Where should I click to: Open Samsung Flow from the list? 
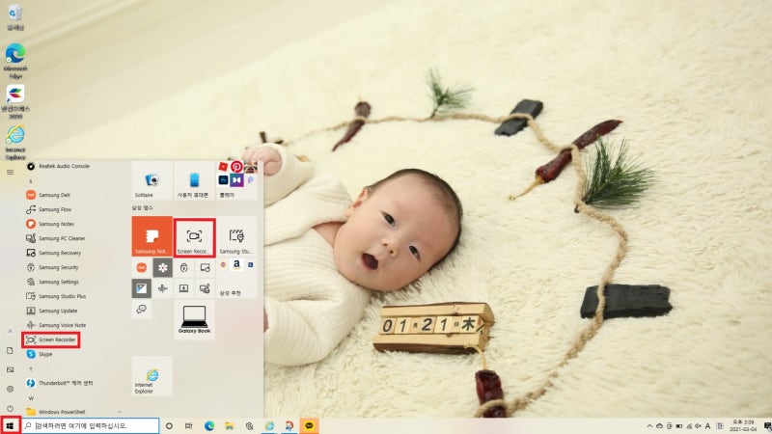tap(55, 209)
